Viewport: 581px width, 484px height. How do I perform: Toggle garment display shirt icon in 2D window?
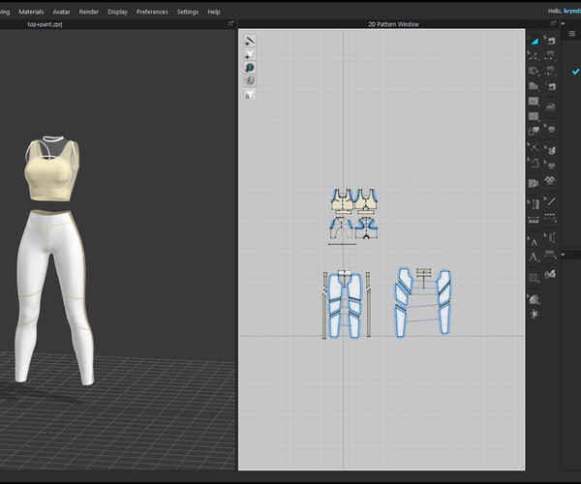pos(250,54)
